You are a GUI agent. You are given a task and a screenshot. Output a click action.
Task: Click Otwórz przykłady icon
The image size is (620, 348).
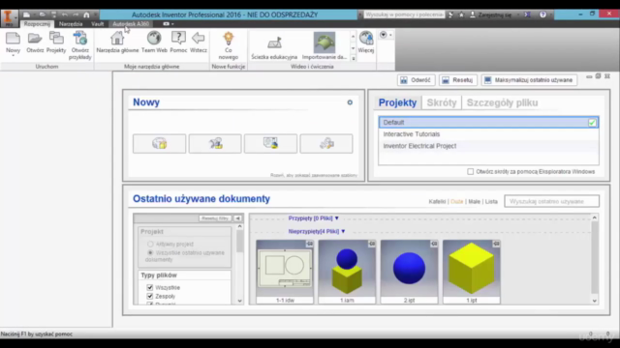click(x=79, y=39)
